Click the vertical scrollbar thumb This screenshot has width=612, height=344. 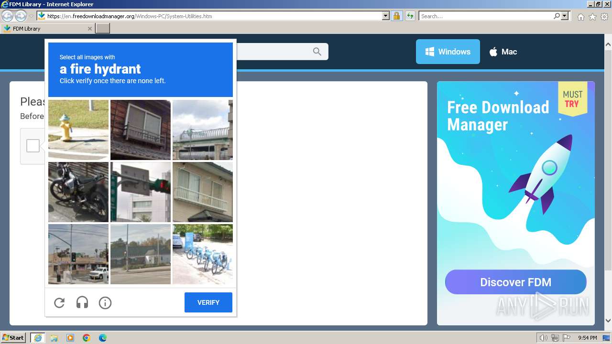coord(608,159)
